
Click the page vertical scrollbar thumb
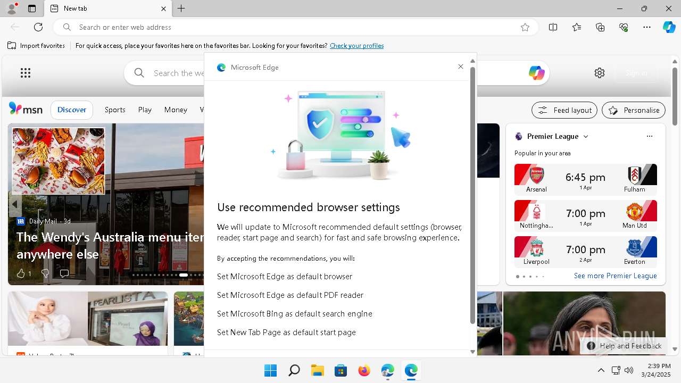[x=675, y=97]
